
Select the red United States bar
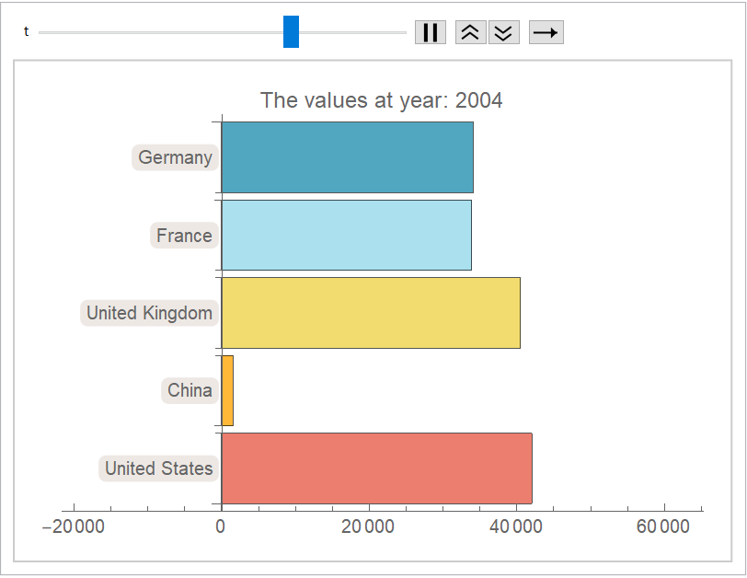point(376,468)
